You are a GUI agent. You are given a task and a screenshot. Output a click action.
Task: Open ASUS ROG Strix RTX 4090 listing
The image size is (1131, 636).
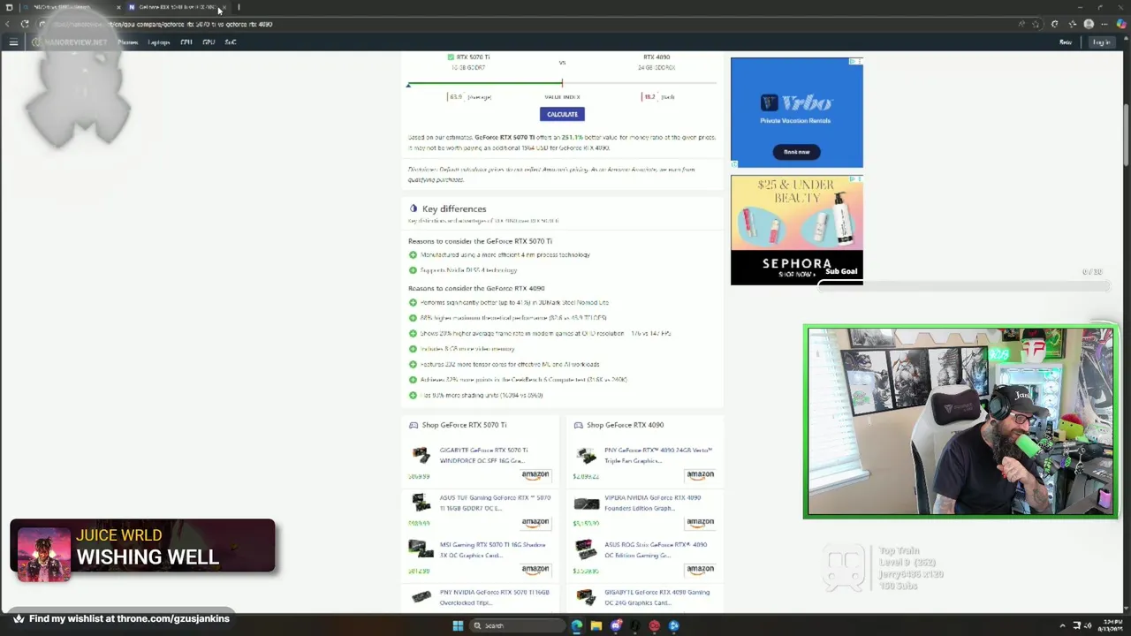(x=656, y=549)
